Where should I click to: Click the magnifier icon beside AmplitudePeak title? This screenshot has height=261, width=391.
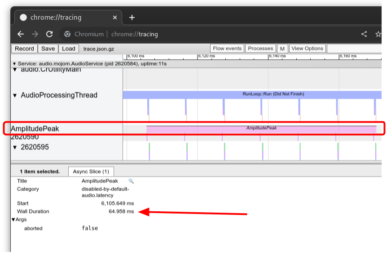[x=131, y=181]
